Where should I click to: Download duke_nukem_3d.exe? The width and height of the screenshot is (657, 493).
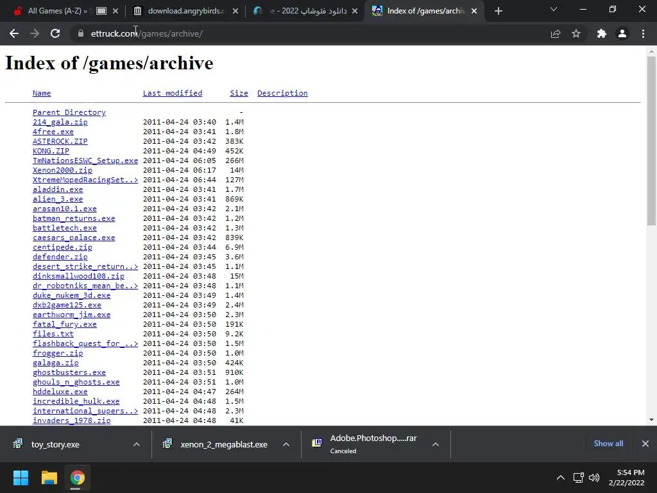pos(71,295)
